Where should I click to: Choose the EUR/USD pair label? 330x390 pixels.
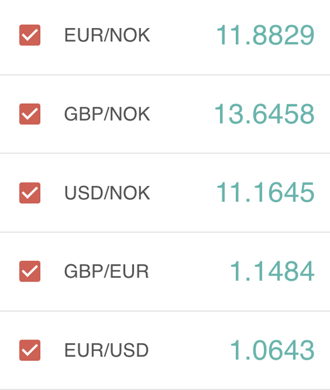(x=106, y=350)
